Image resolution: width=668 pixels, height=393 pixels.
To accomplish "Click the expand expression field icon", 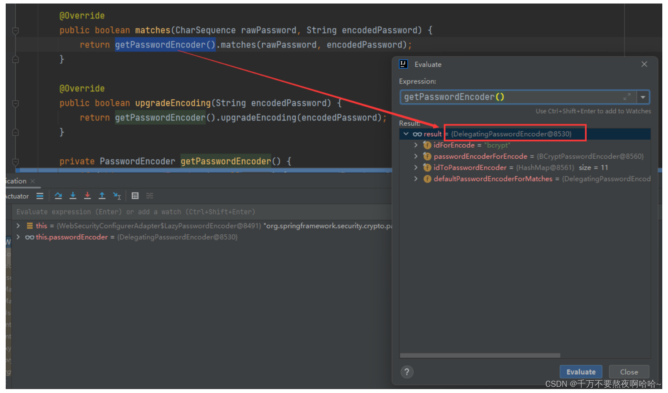I will [x=627, y=97].
